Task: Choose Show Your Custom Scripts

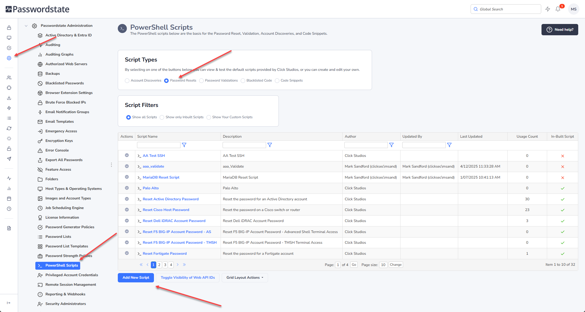Action: [209, 117]
